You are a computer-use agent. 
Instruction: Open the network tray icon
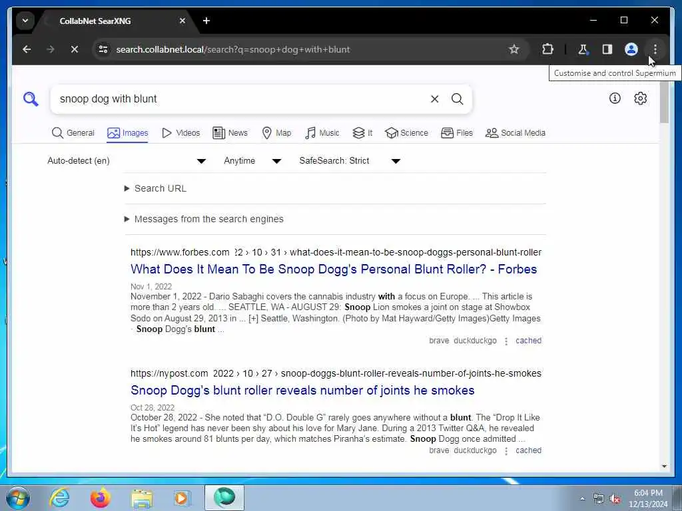(x=599, y=499)
